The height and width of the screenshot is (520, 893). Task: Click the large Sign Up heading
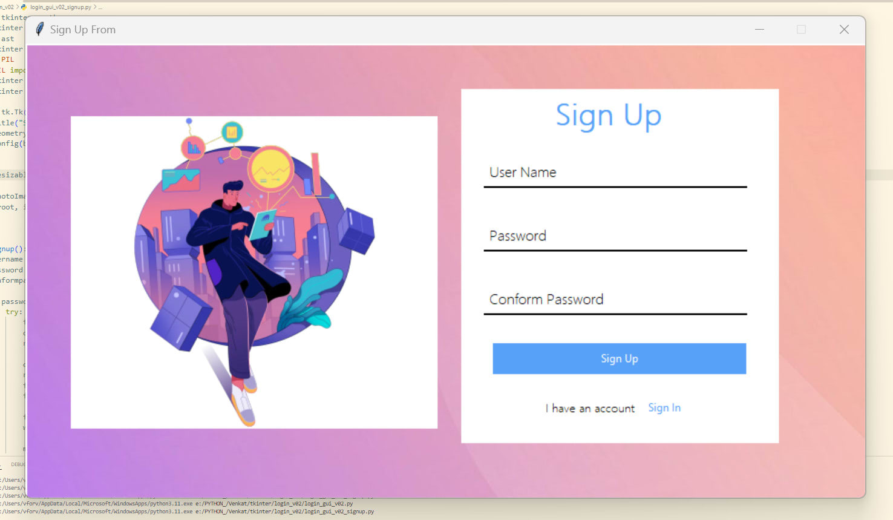pos(609,116)
